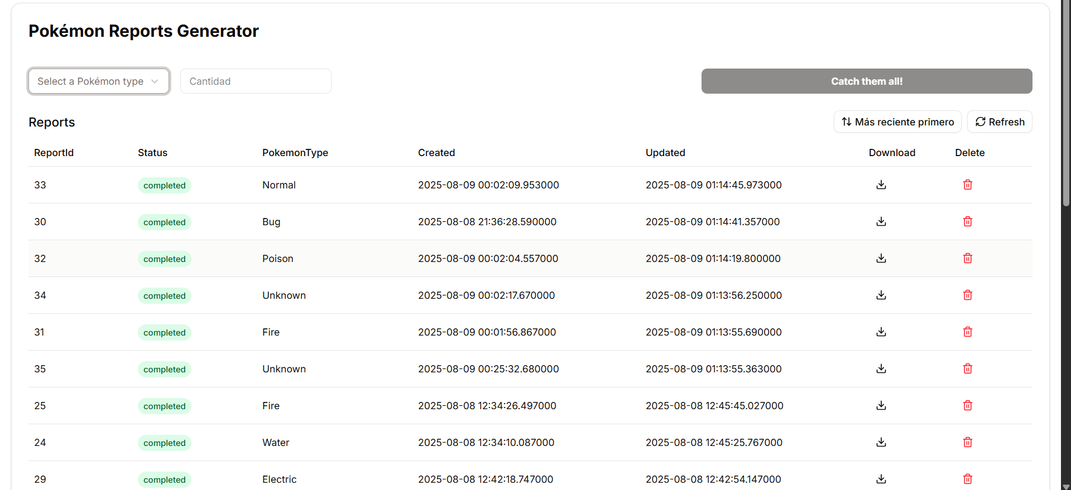Delete report 32 with trash icon

click(968, 258)
